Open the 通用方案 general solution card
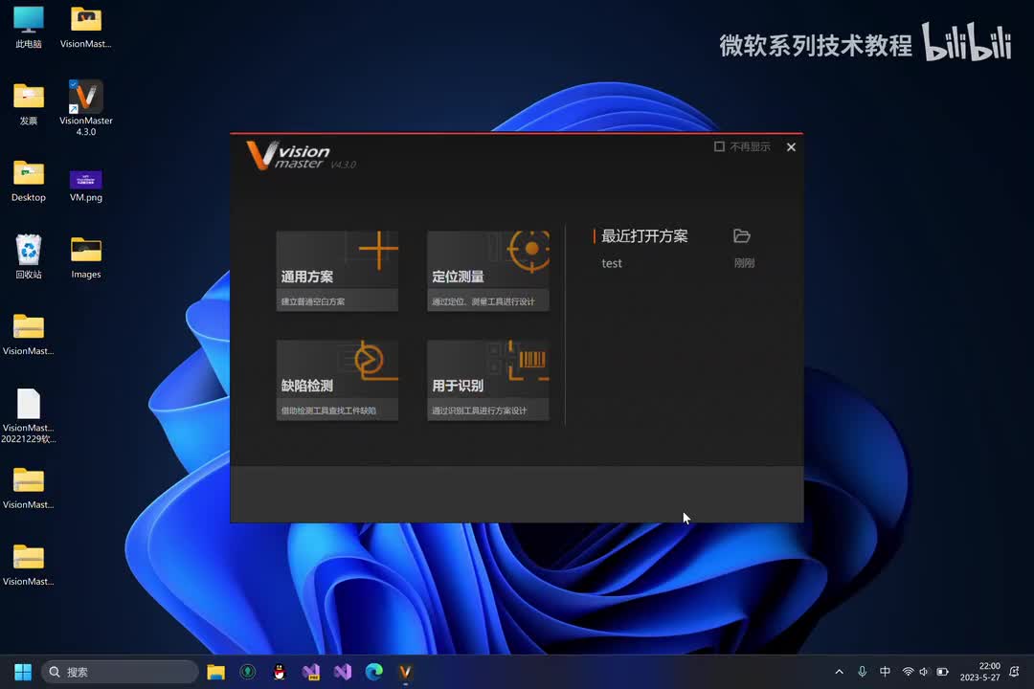This screenshot has height=689, width=1034. click(337, 271)
